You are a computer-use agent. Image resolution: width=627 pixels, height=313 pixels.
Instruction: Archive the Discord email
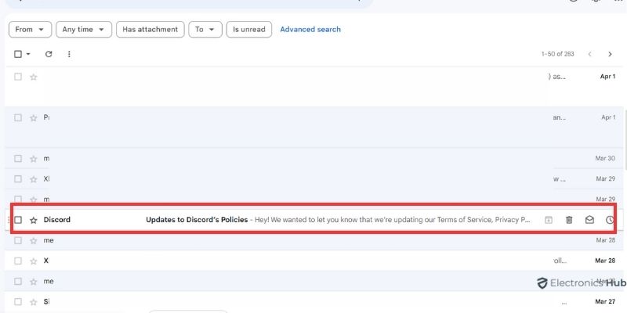tap(548, 220)
